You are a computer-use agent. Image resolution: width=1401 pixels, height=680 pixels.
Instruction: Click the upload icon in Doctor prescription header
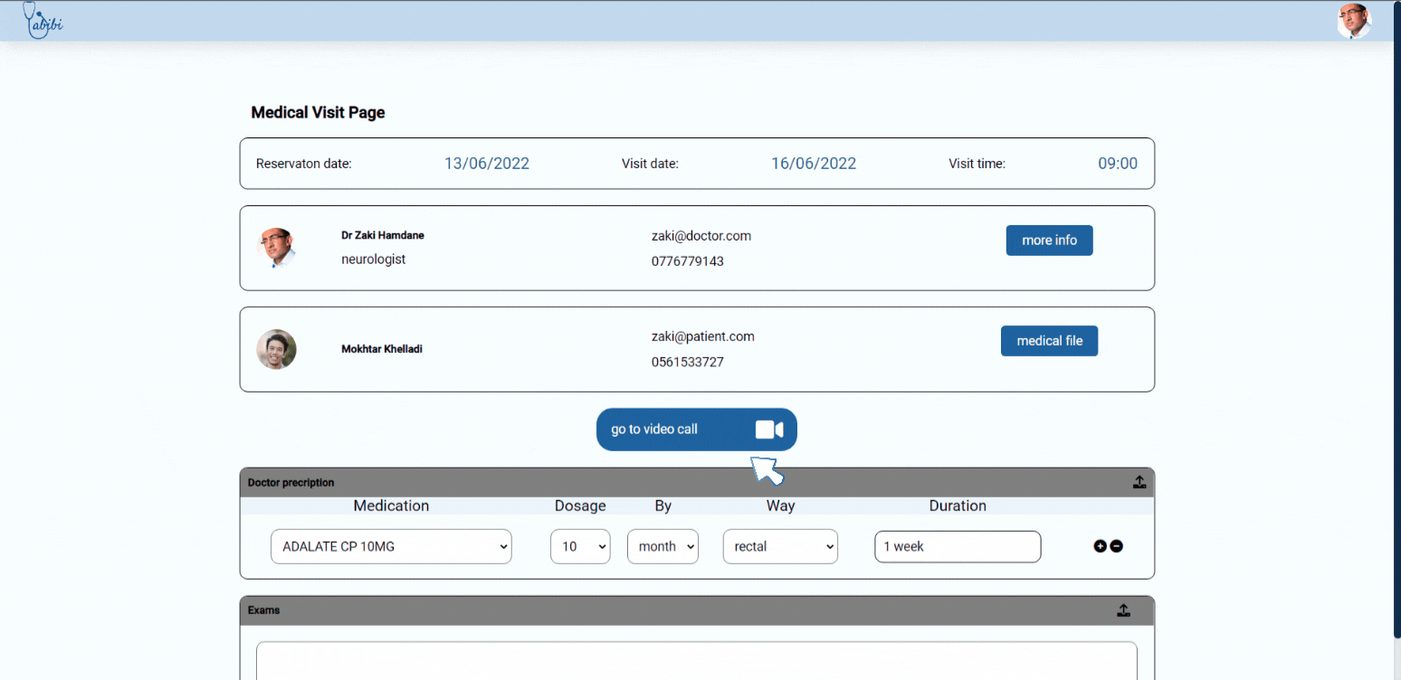point(1139,482)
